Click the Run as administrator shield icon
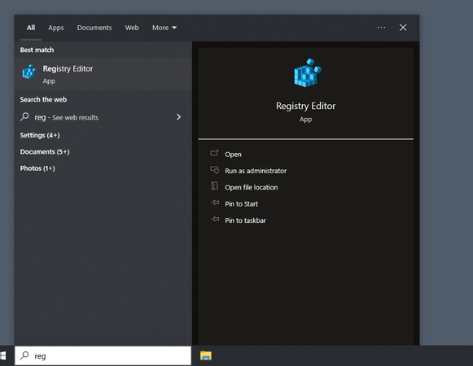The height and width of the screenshot is (366, 473). pos(214,170)
